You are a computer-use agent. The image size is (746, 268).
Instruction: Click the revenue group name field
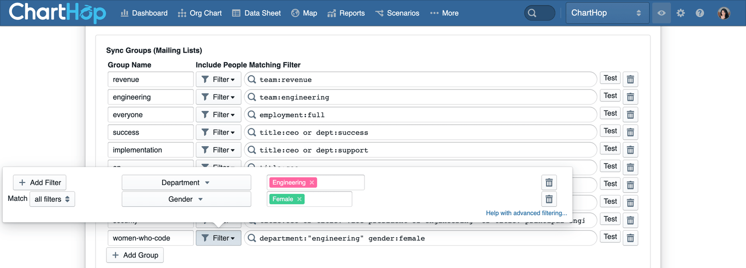[151, 80]
